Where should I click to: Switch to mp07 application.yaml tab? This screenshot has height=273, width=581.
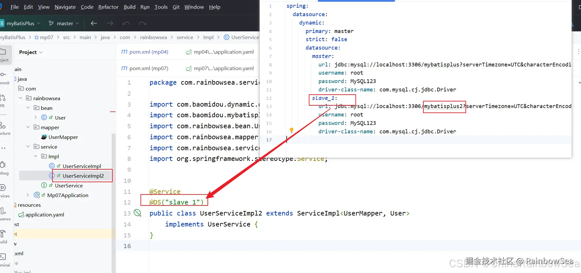tap(220, 68)
